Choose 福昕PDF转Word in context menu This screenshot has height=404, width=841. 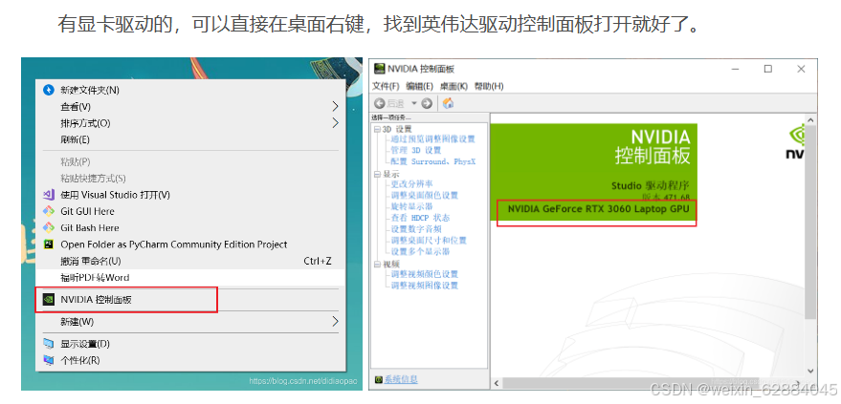[x=189, y=278]
